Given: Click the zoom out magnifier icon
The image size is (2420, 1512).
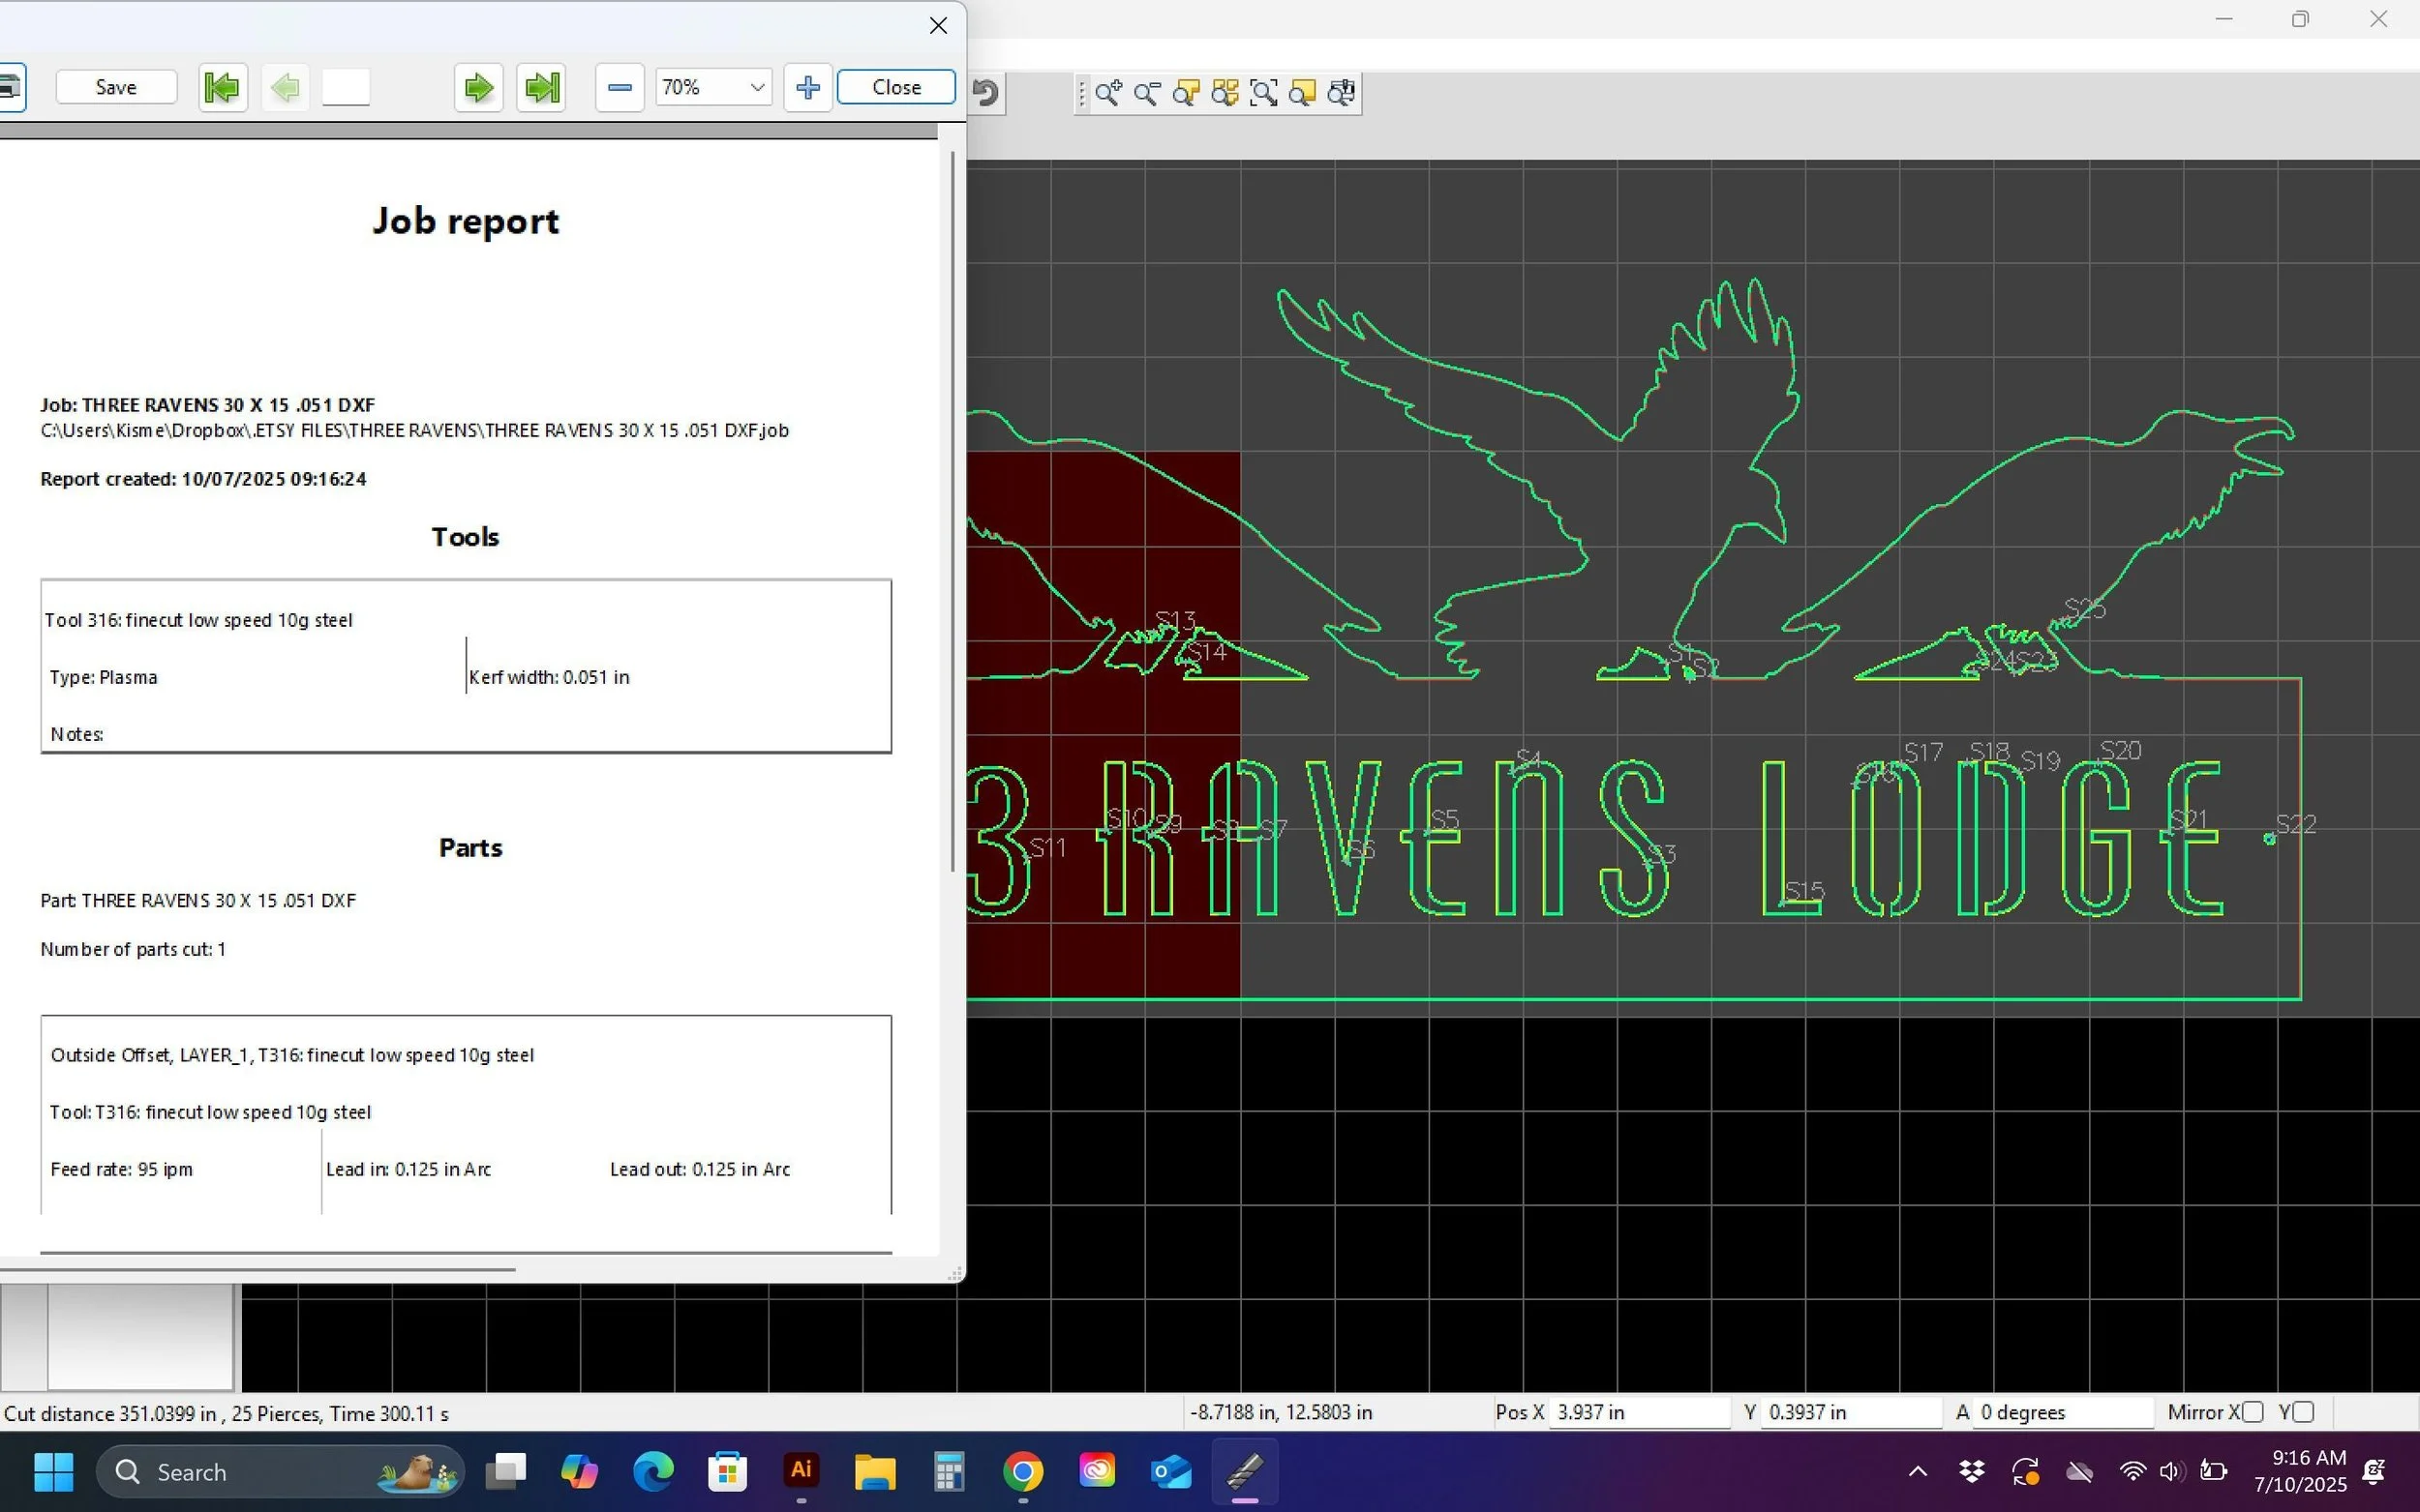Looking at the screenshot, I should 1147,93.
